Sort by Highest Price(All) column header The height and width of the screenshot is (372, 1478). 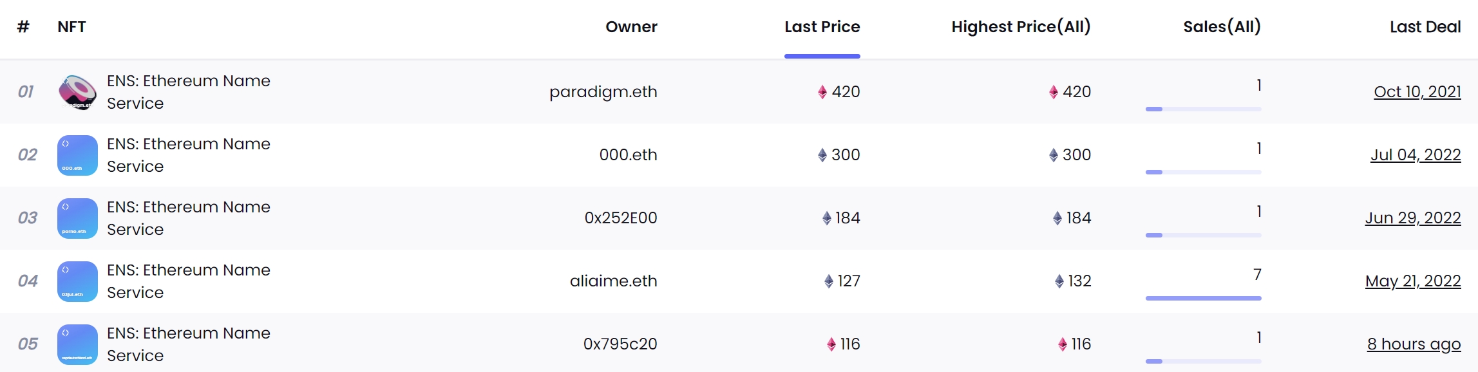[x=1021, y=27]
